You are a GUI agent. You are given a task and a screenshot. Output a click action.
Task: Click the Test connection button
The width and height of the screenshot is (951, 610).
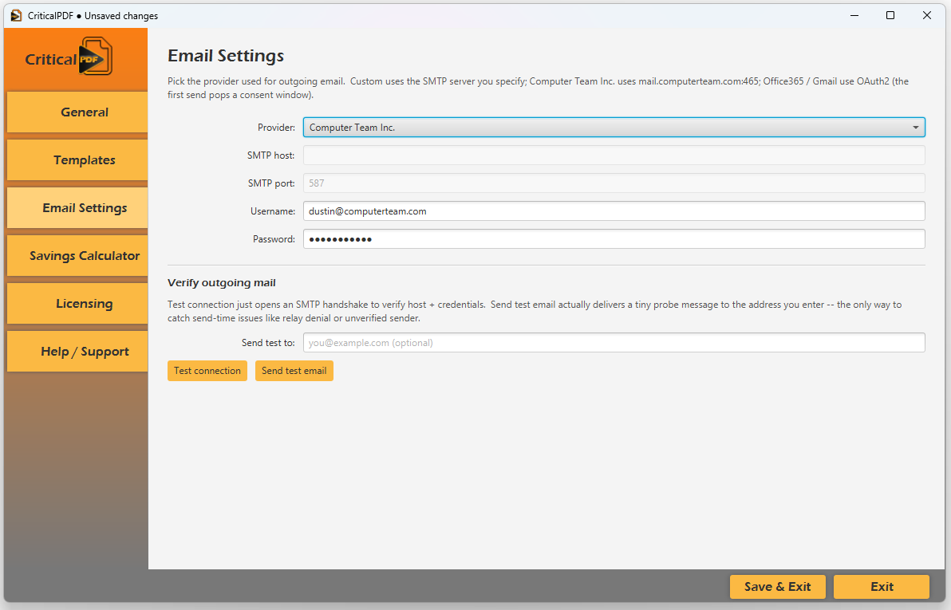tap(207, 371)
